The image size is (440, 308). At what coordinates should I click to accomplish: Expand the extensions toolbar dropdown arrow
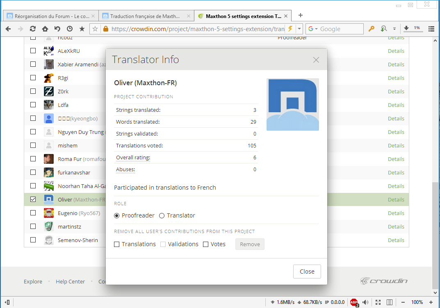click(394, 29)
